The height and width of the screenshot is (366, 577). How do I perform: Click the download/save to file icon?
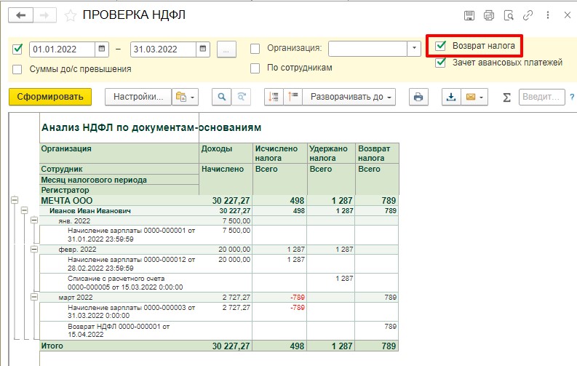[451, 97]
